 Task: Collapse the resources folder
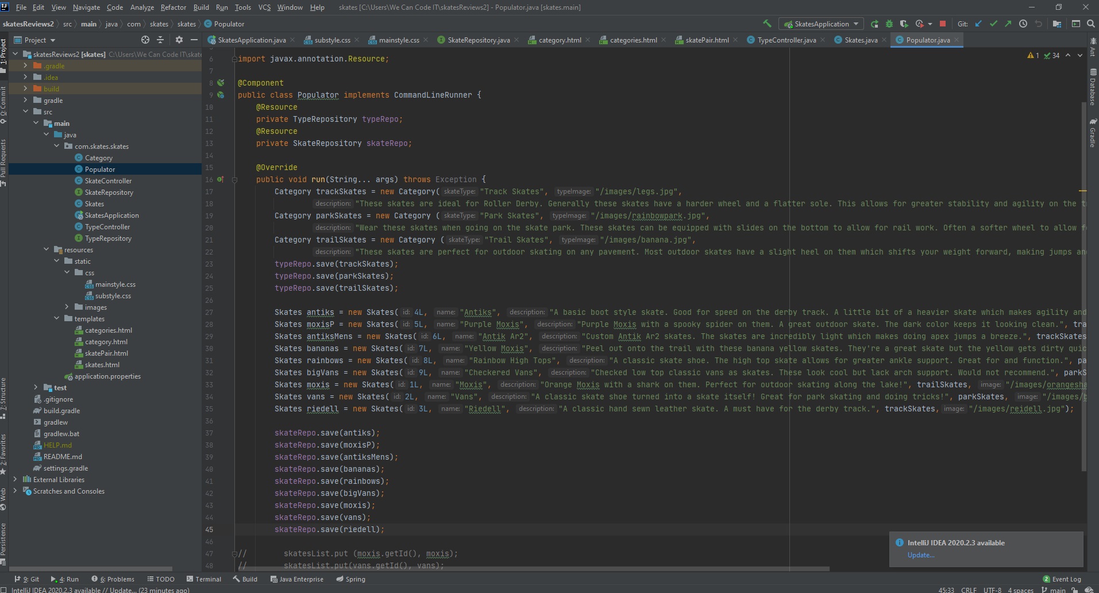click(x=46, y=249)
